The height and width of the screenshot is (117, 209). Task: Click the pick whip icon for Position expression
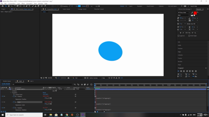(x=49, y=98)
